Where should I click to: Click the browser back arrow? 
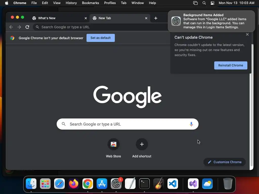point(11,27)
